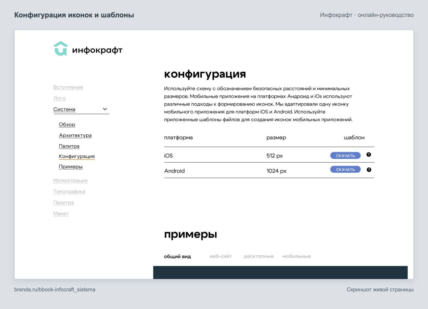The height and width of the screenshot is (309, 428).
Task: Switch to the веб-сайт tab
Action: [221, 256]
